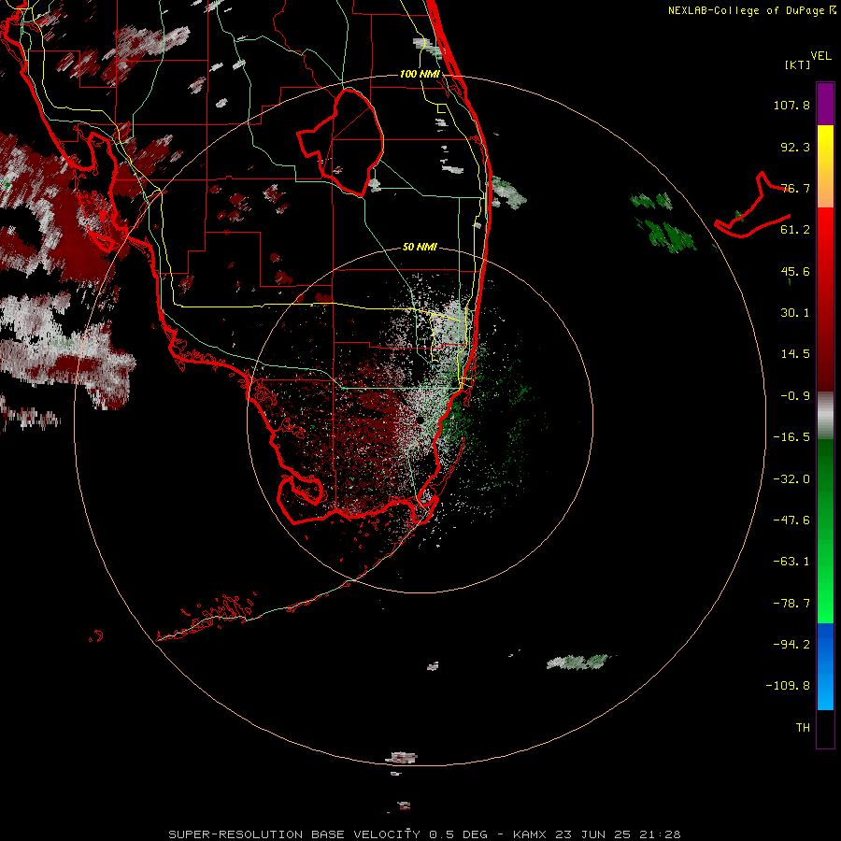Select the -109.8 scale value

click(788, 686)
